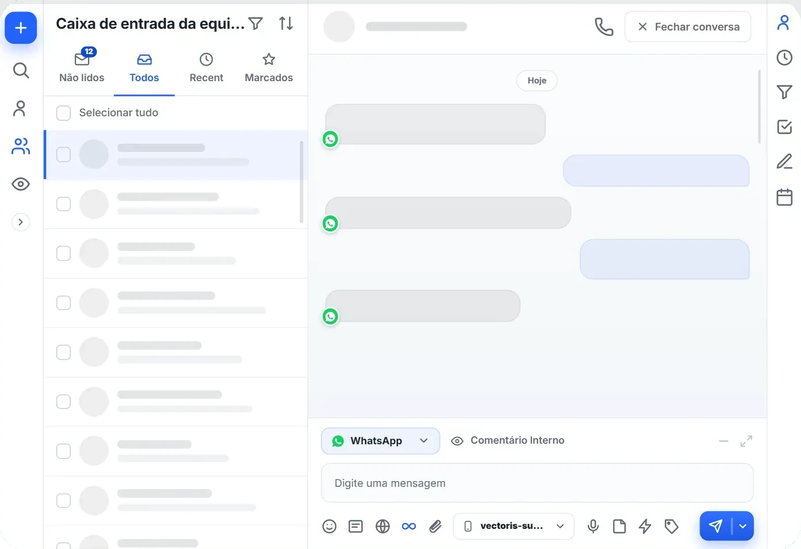Minimize the message composer

click(724, 441)
